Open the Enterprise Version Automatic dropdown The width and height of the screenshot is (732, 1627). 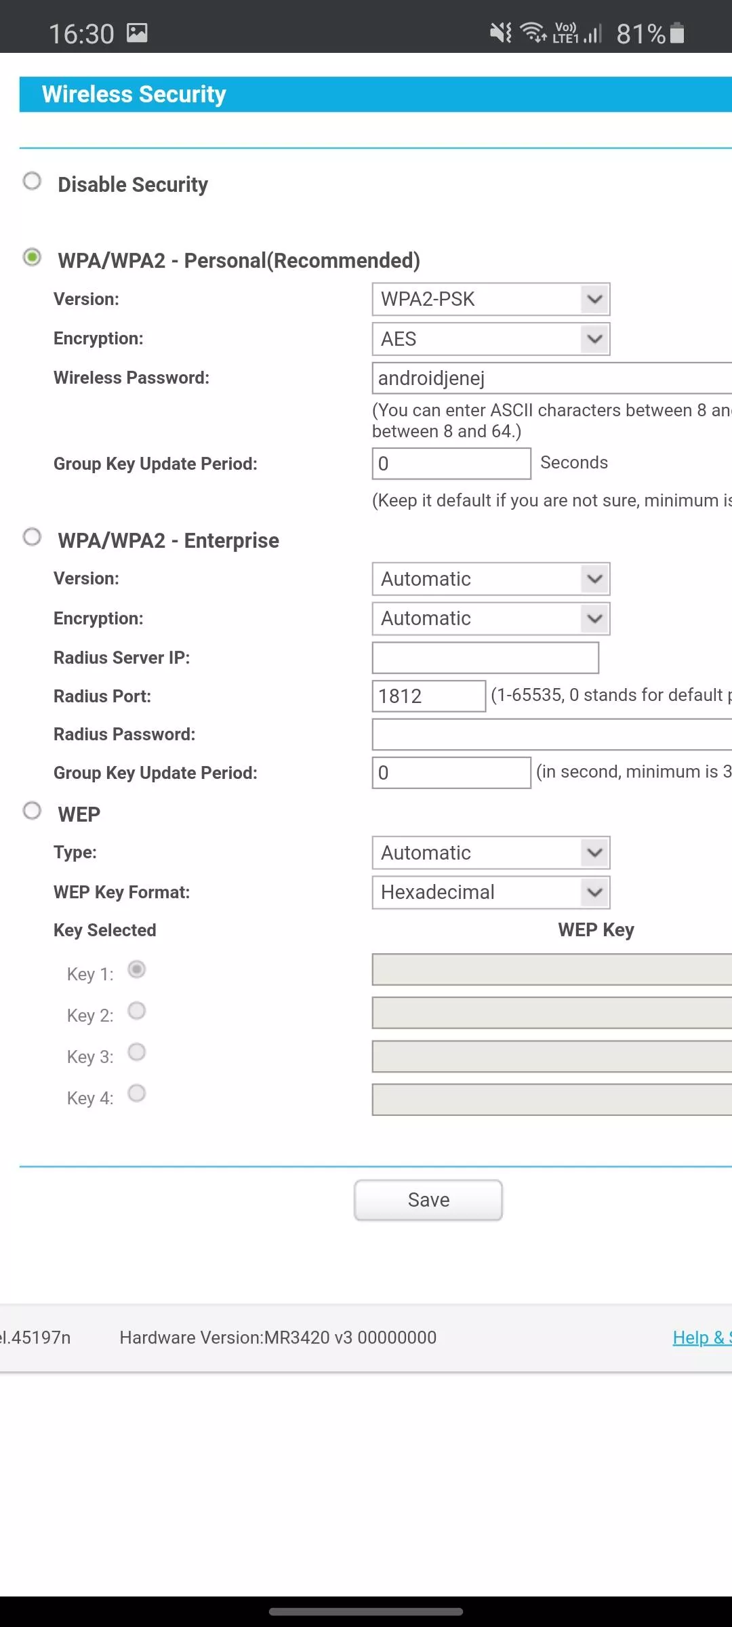tap(491, 579)
